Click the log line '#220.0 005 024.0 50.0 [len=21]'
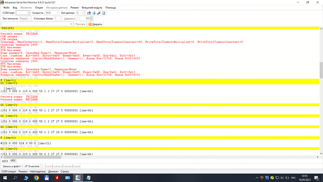The image size is (323, 182). 26,143
